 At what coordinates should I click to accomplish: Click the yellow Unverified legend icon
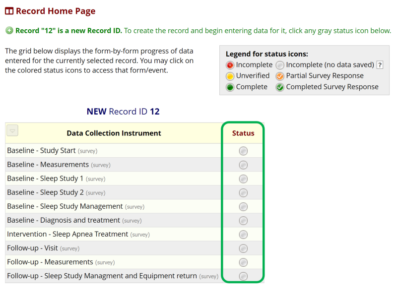(x=229, y=75)
